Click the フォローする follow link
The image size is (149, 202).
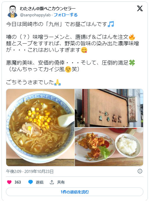pyautogui.click(x=66, y=15)
